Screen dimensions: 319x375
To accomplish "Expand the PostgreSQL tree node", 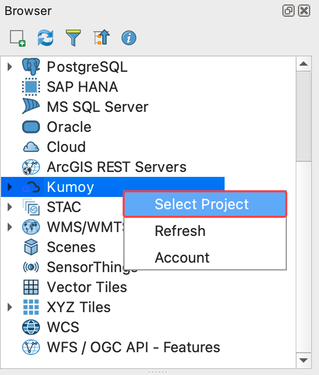I will (9, 67).
